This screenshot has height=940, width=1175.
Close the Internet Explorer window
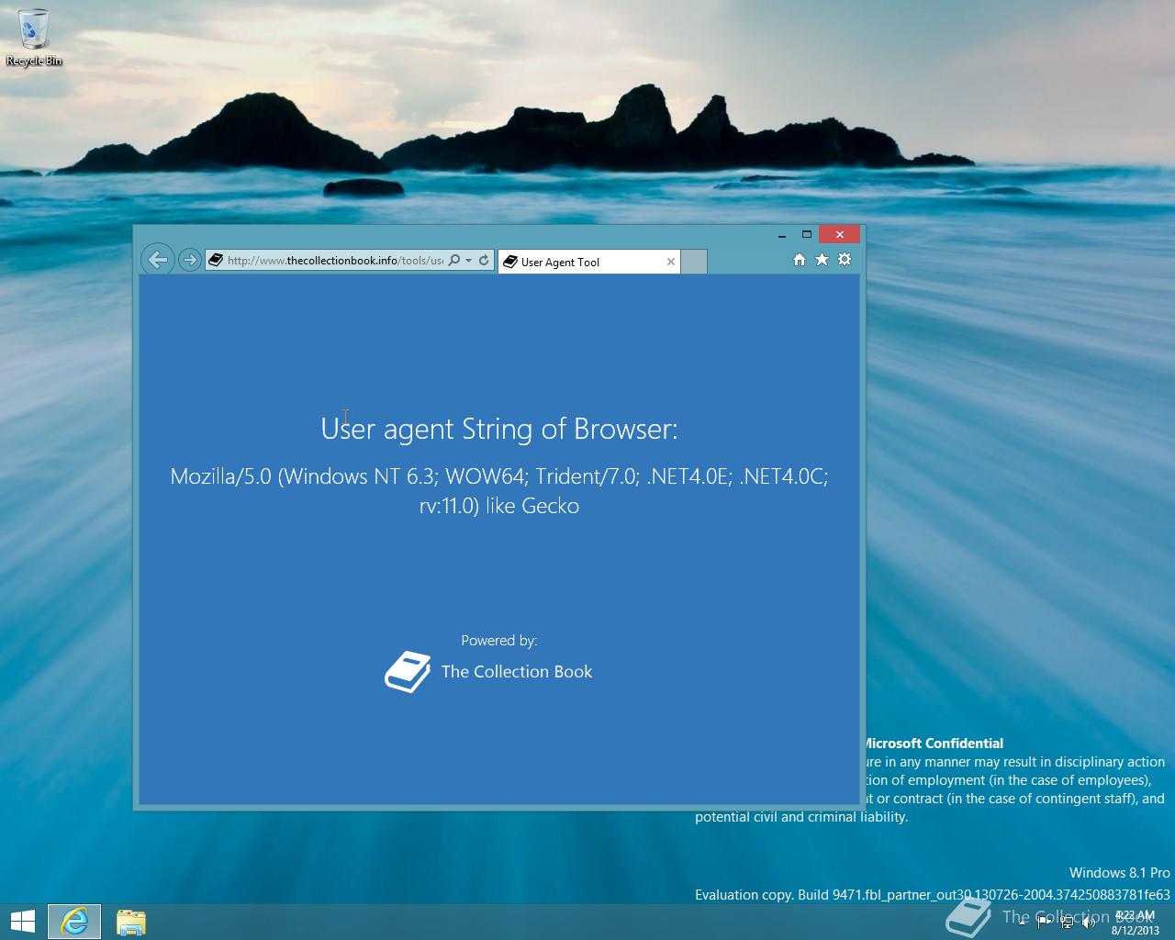pyautogui.click(x=839, y=235)
